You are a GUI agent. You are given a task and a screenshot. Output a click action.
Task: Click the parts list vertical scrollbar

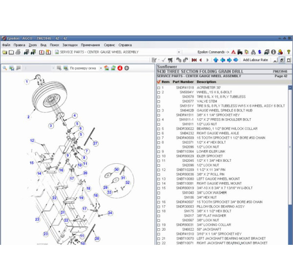[x=290, y=147]
